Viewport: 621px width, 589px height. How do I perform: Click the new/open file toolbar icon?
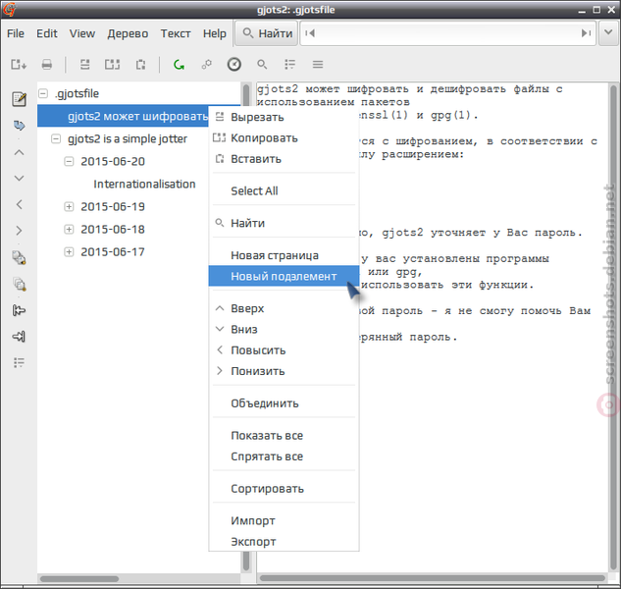pyautogui.click(x=19, y=64)
